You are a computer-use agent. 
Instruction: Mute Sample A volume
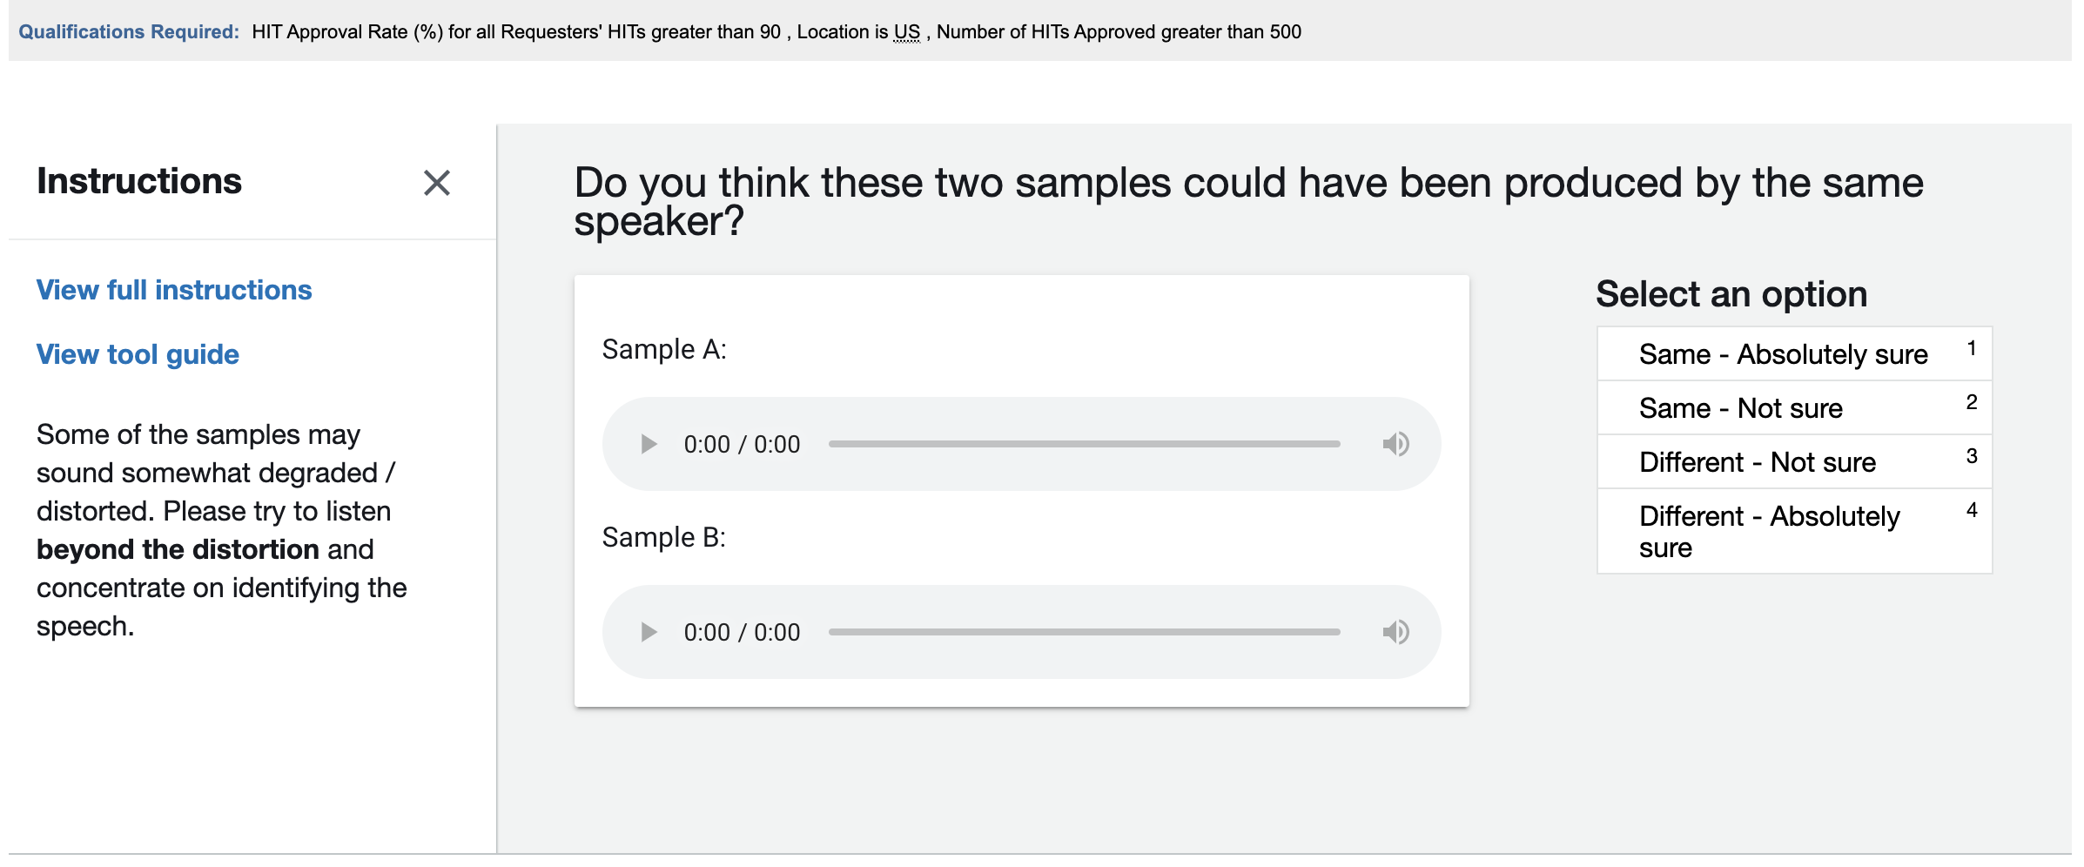[1395, 444]
